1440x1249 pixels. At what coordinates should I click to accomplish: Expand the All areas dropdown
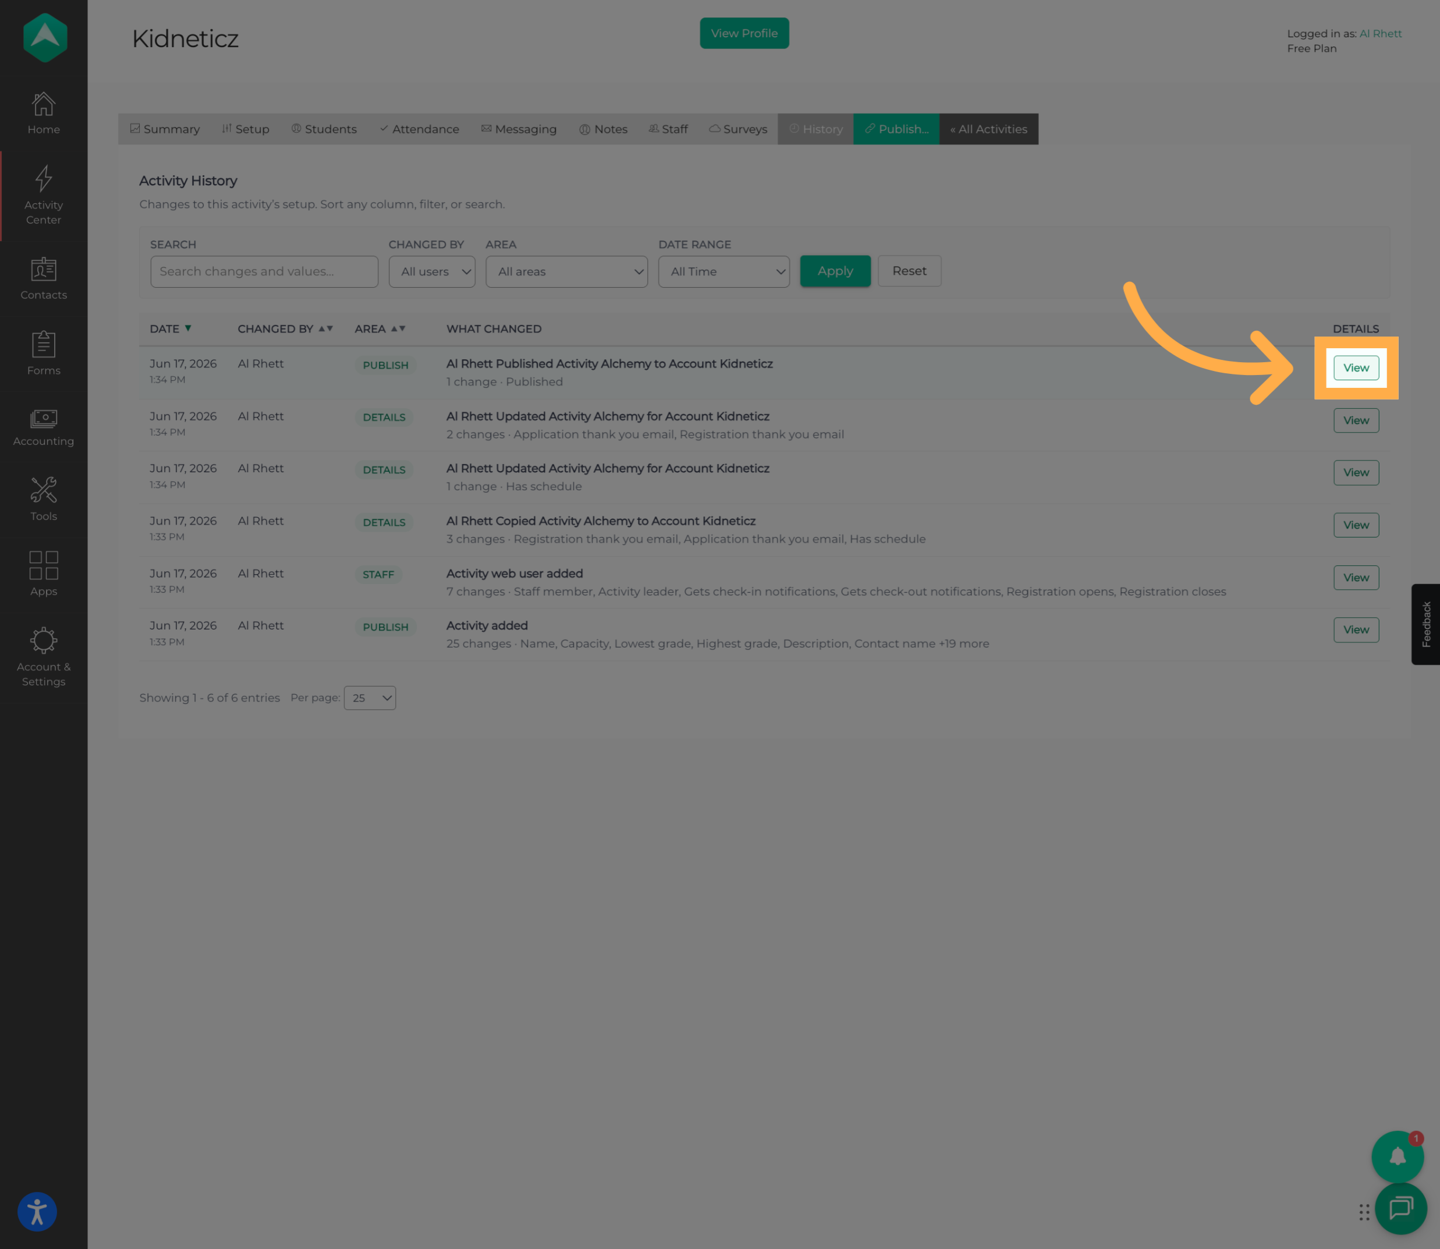coord(566,271)
